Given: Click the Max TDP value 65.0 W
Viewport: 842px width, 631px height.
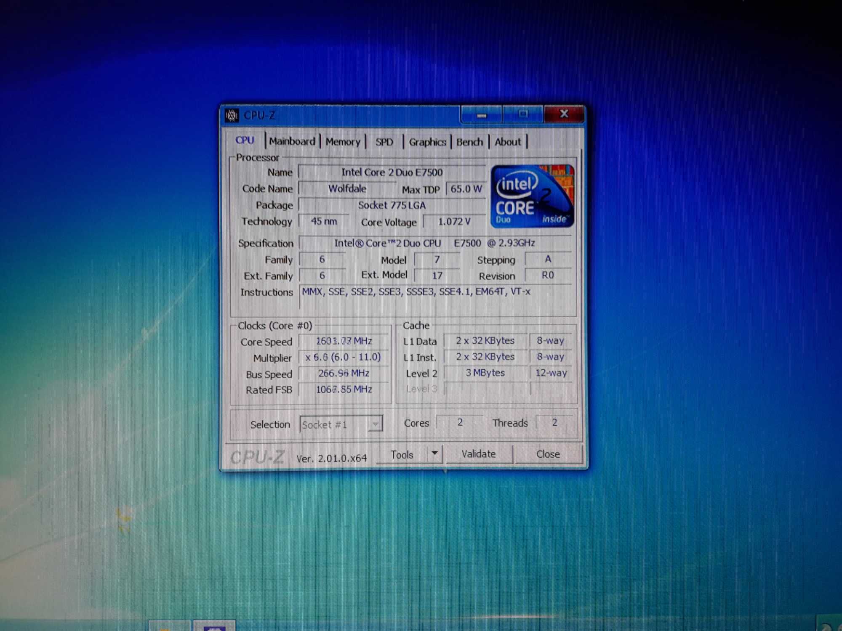Looking at the screenshot, I should (466, 189).
